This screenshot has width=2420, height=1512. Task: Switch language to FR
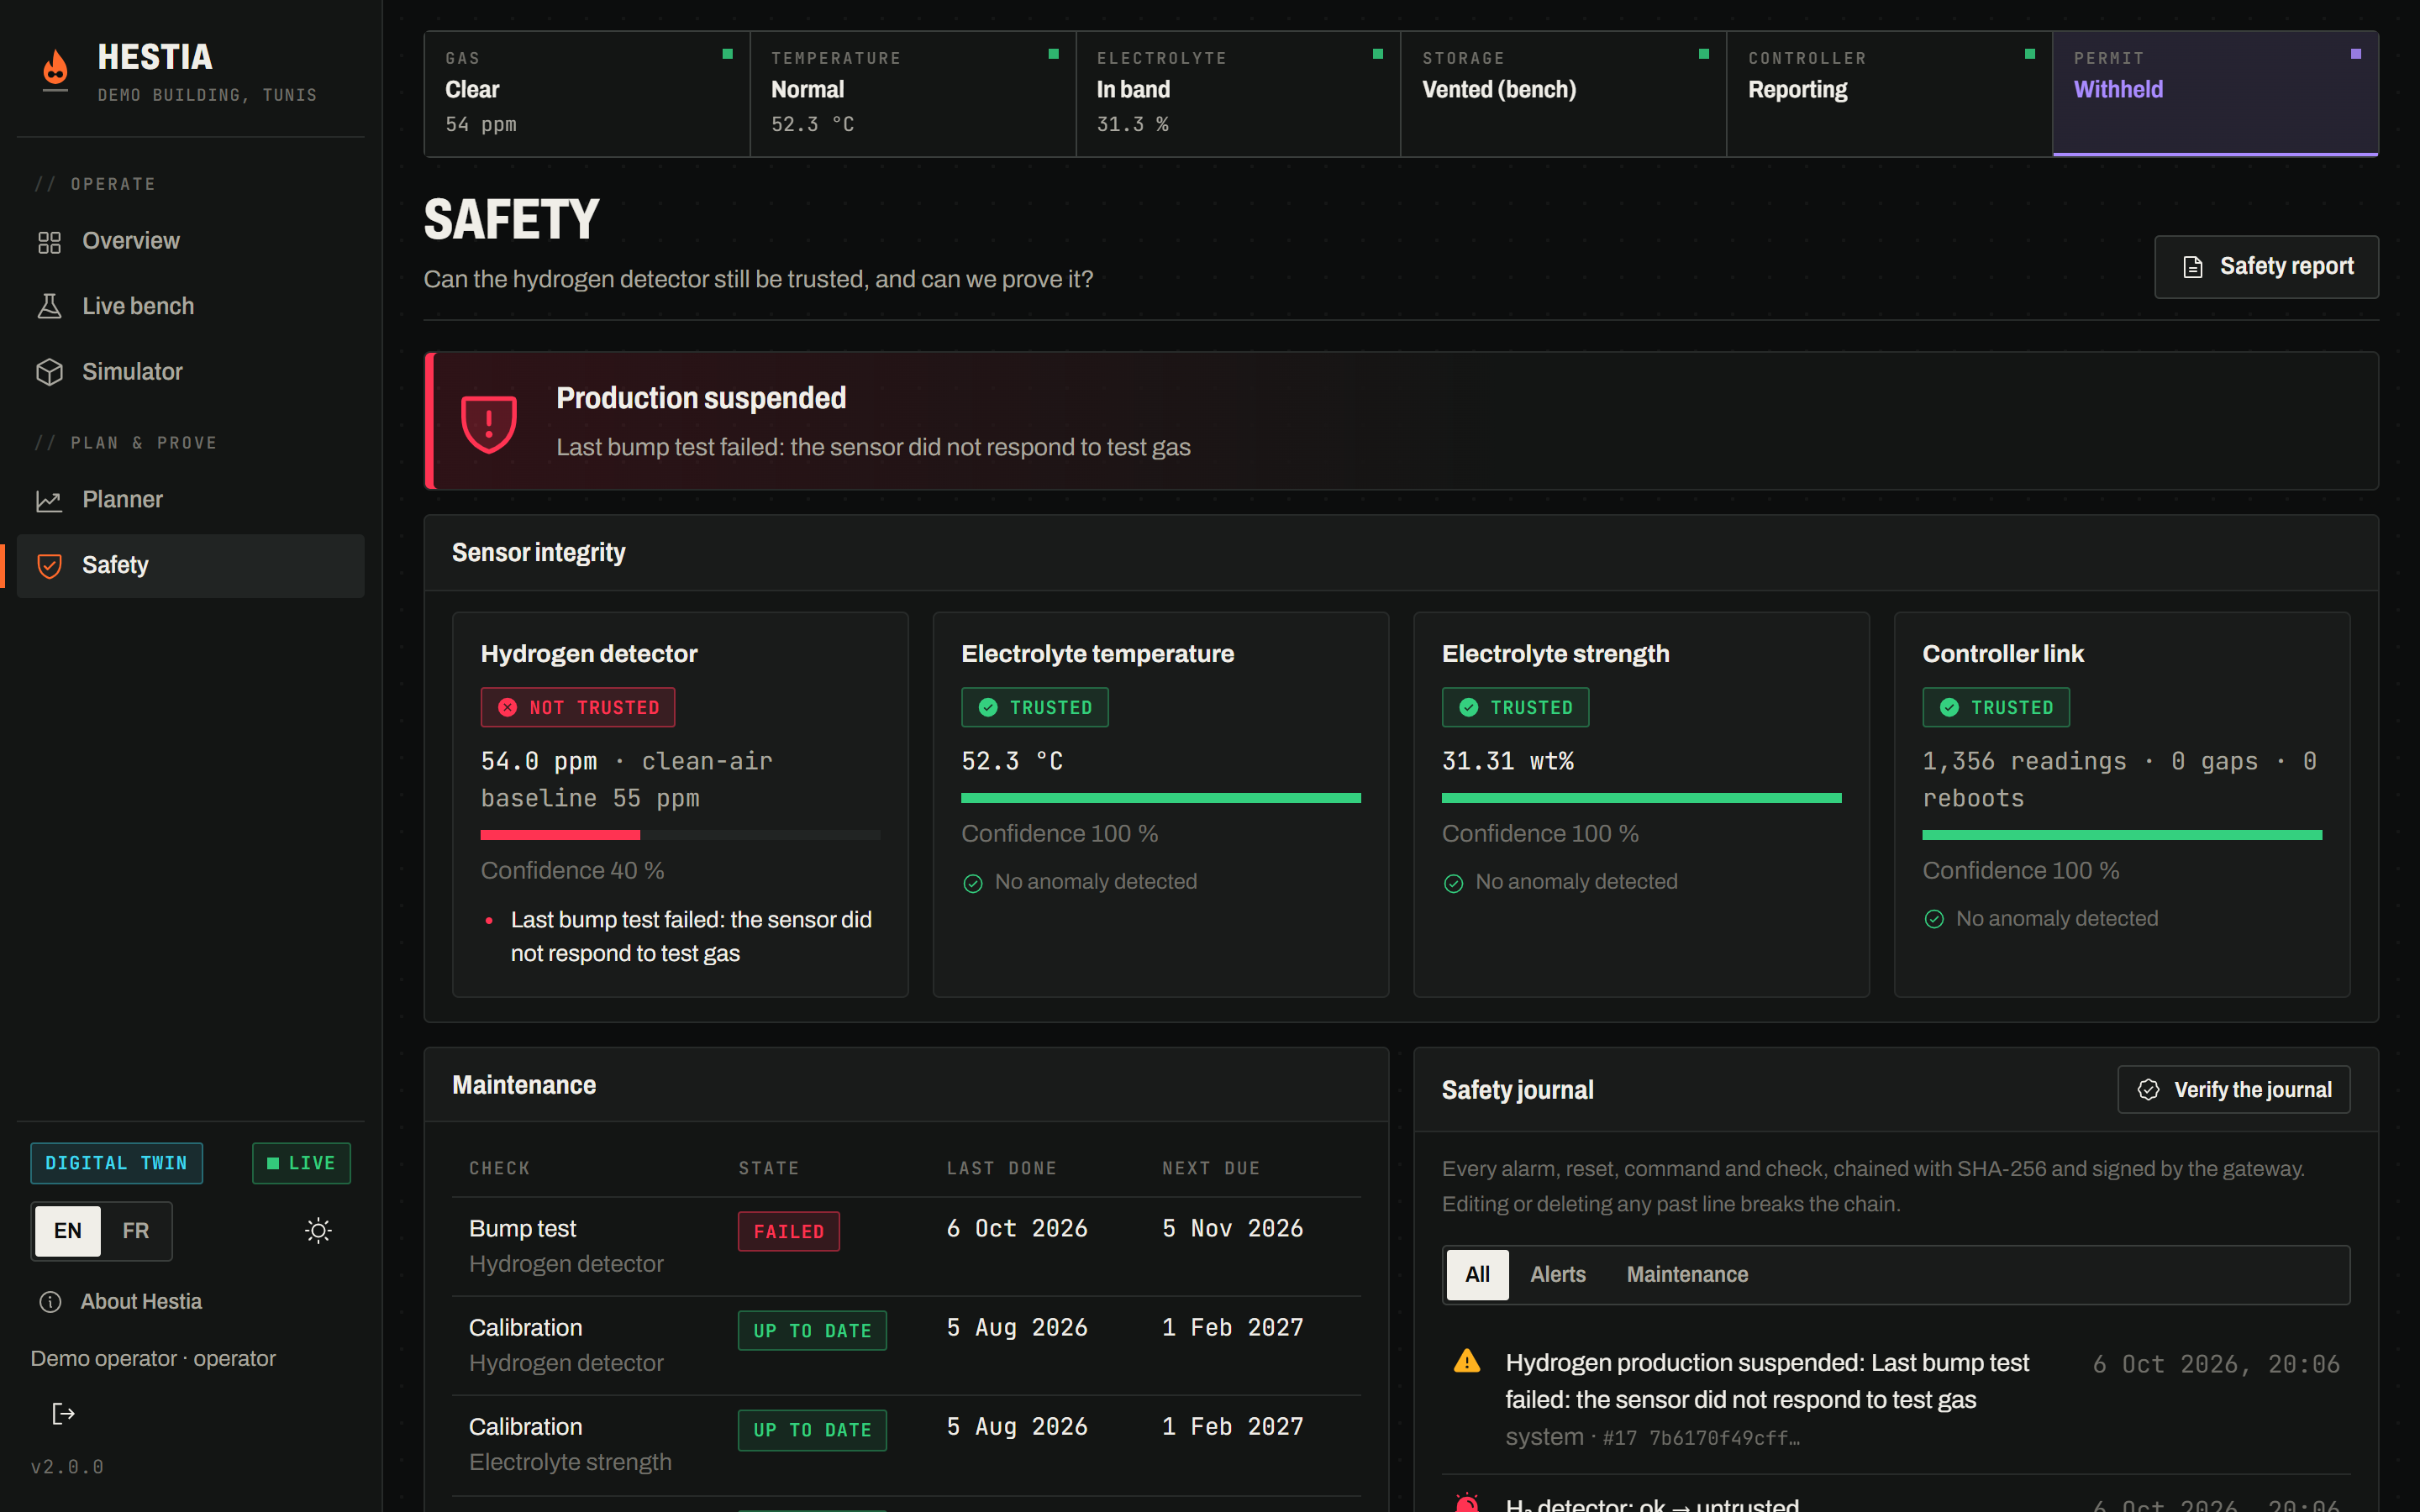tap(136, 1231)
